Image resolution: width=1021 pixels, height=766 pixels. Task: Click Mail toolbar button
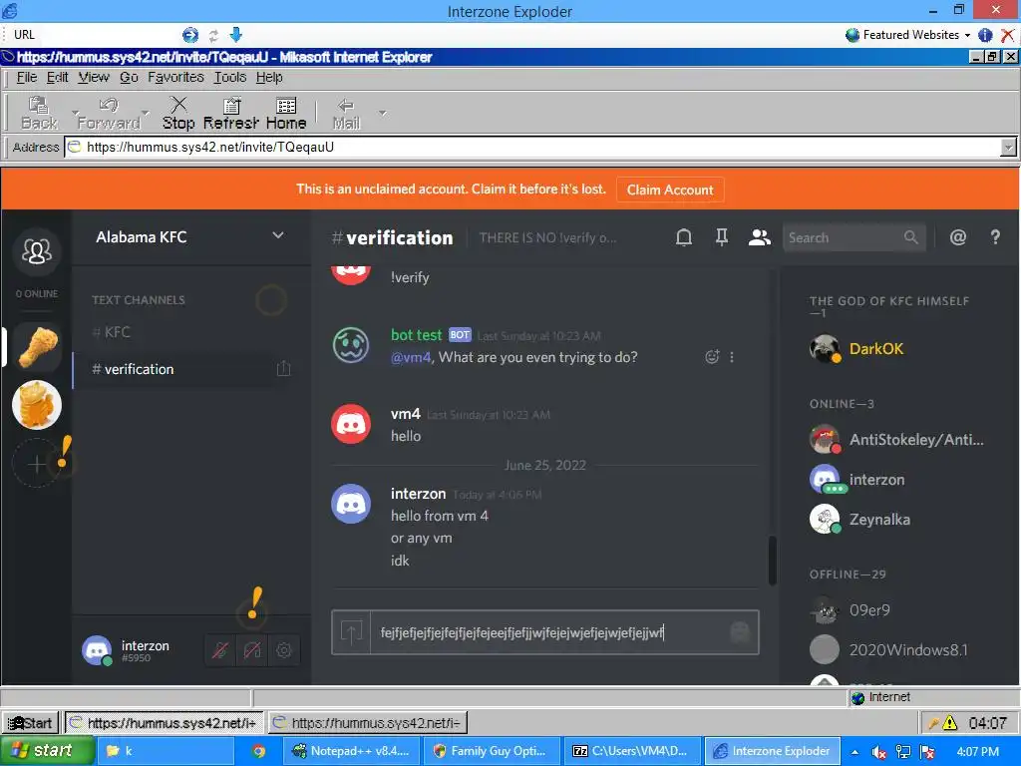pyautogui.click(x=346, y=114)
